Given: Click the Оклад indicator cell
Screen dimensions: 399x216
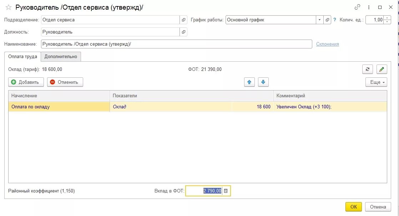Looking at the screenshot, I should 171,107.
